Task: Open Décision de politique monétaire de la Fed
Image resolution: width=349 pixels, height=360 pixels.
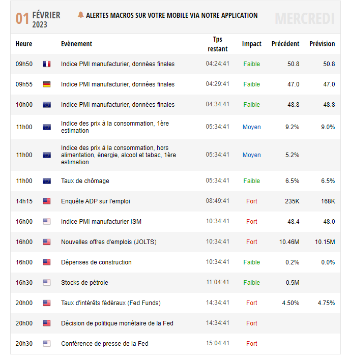Action: (x=117, y=323)
